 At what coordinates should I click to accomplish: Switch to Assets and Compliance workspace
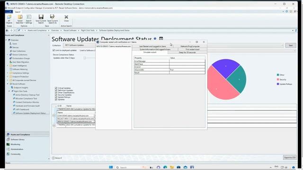27,135
